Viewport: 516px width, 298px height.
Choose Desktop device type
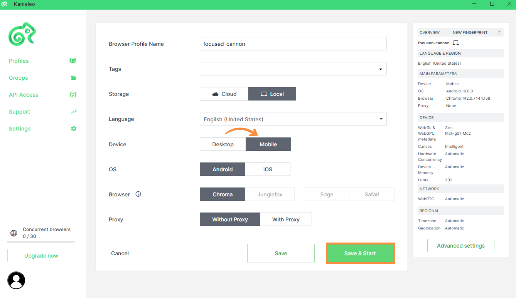pyautogui.click(x=223, y=144)
